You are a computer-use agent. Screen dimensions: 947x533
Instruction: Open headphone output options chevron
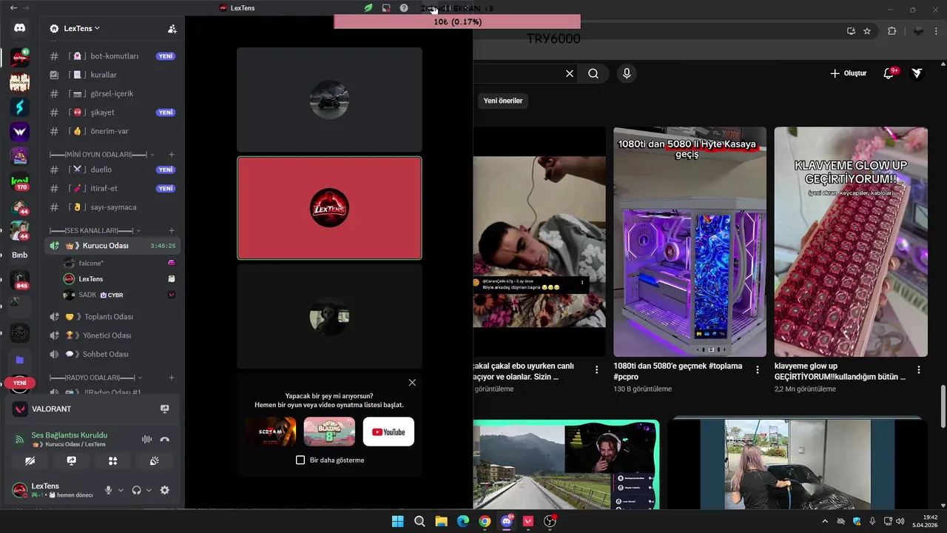coord(149,490)
